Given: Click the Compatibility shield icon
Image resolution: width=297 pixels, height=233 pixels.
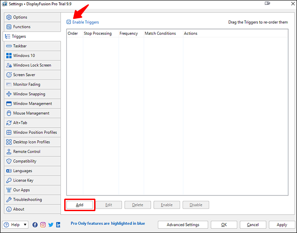Looking at the screenshot, I should (x=9, y=161).
